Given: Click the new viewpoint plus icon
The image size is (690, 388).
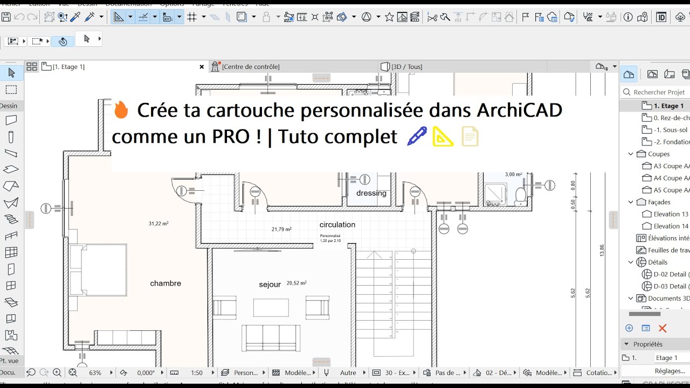Looking at the screenshot, I should click(629, 328).
